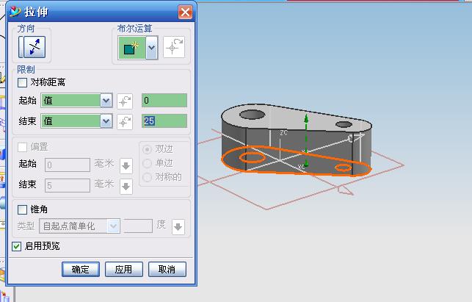Viewport: 472px width, 302px height.
Task: Click the narrow vector bar beside direction icon
Action: (21, 47)
